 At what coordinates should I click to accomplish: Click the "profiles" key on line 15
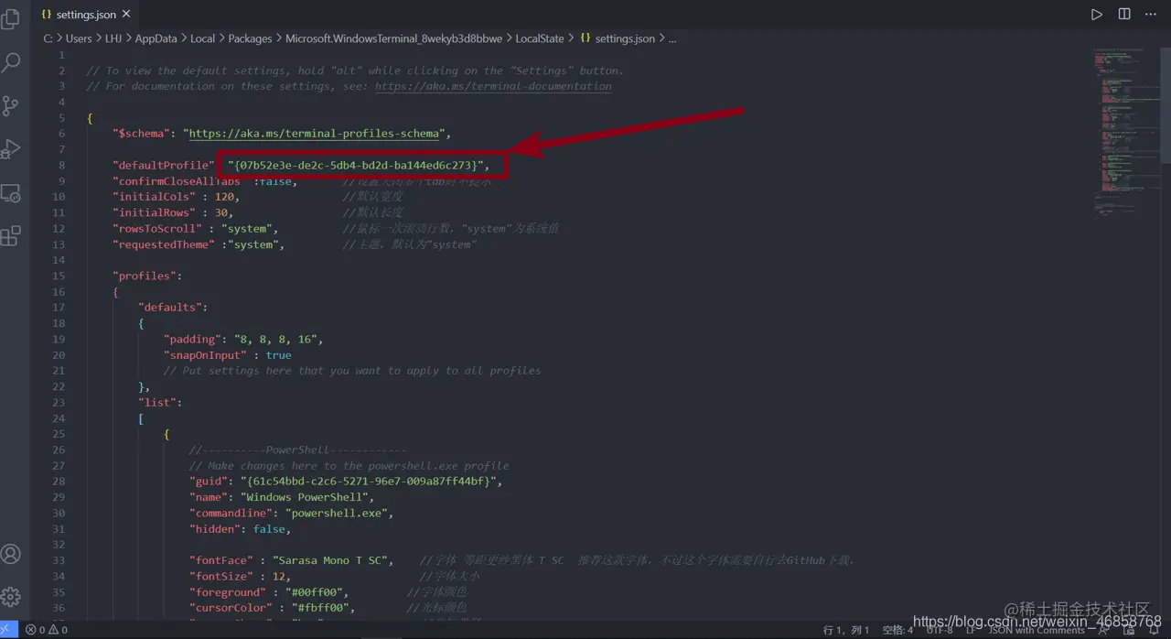click(x=145, y=276)
